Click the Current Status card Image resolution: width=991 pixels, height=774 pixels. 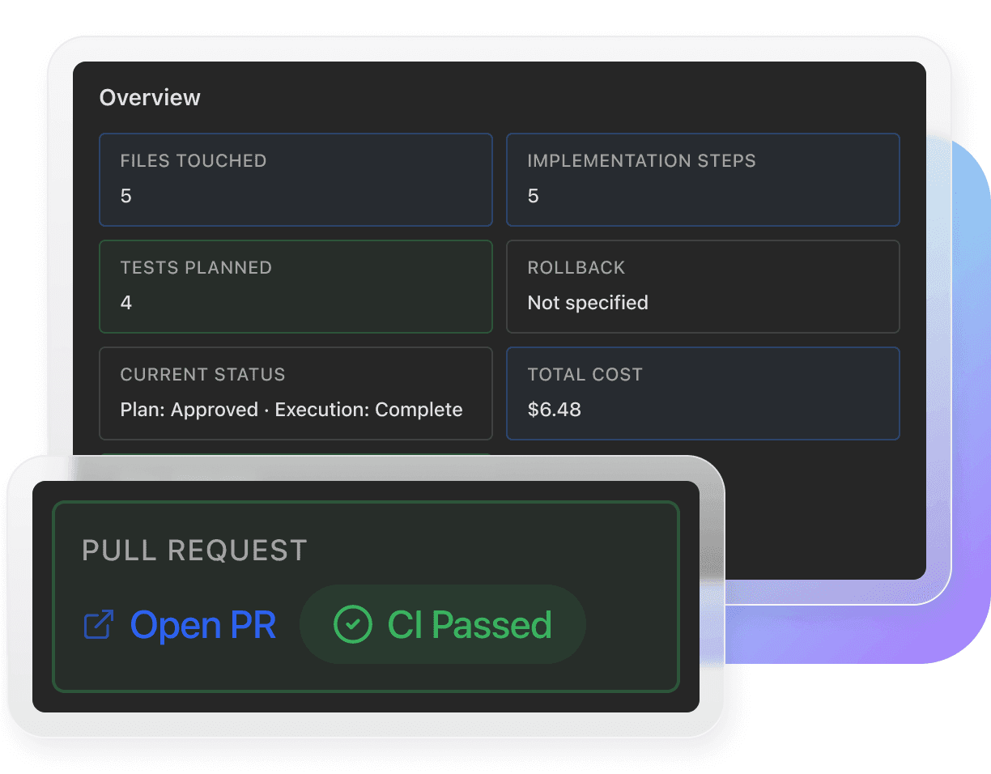pos(296,393)
